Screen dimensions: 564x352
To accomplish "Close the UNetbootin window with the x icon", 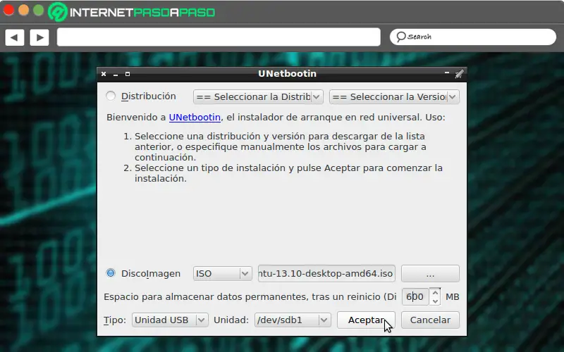I will point(104,74).
